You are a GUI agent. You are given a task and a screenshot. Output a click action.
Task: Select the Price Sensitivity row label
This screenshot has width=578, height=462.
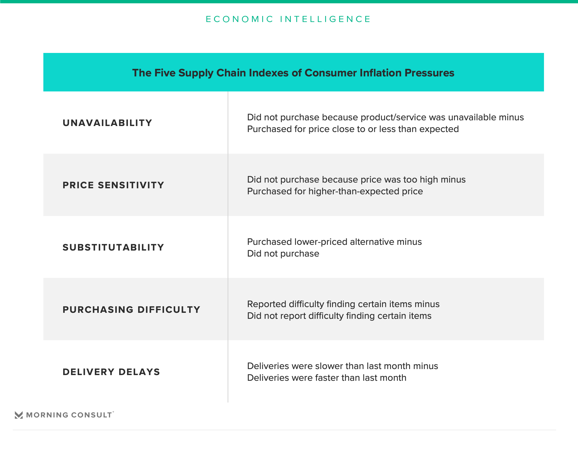[113, 185]
